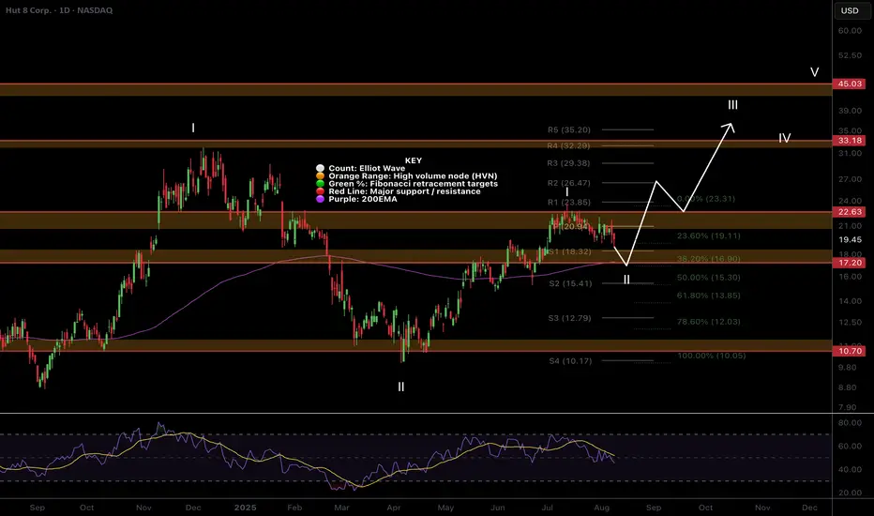Click the Mar marker on time axis
This screenshot has height=516, width=874.
[341, 508]
